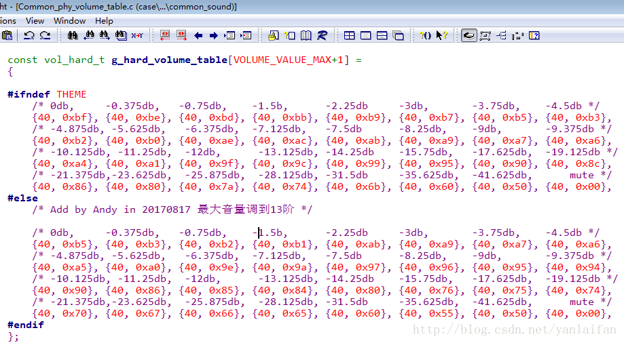624x343 pixels.
Task: Go Back with the blue left arrow
Action: click(198, 36)
